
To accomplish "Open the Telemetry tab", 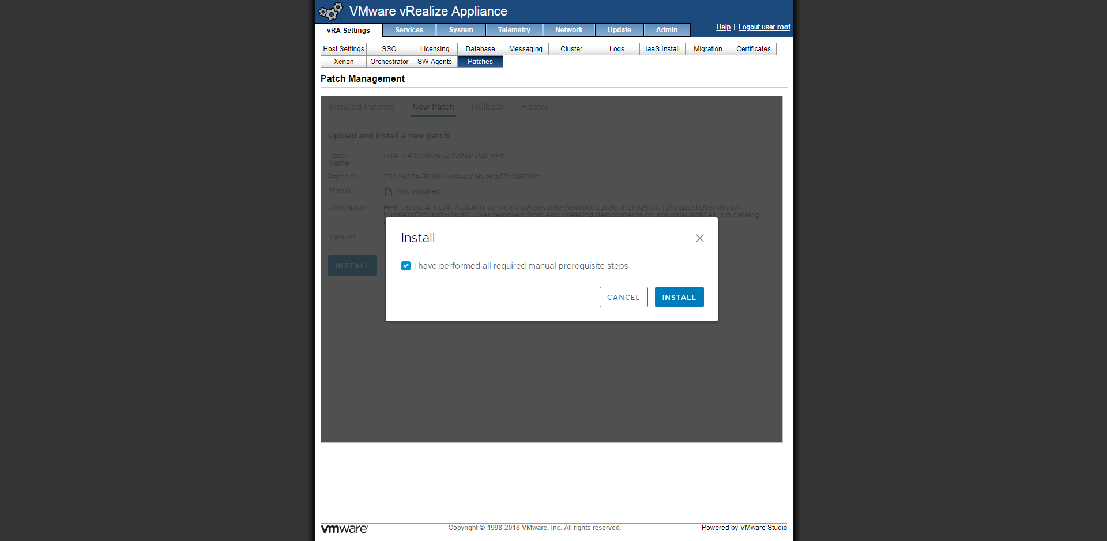I will (514, 30).
